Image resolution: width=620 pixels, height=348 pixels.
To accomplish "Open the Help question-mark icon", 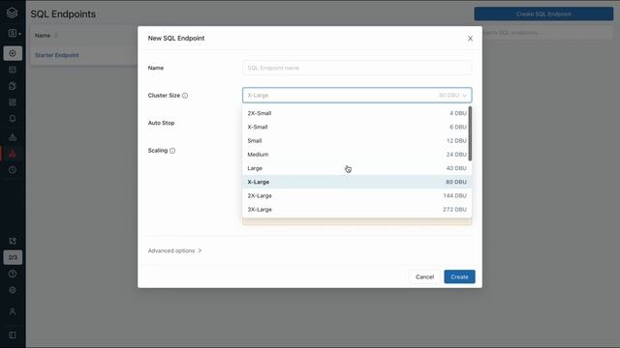I will coord(13,274).
